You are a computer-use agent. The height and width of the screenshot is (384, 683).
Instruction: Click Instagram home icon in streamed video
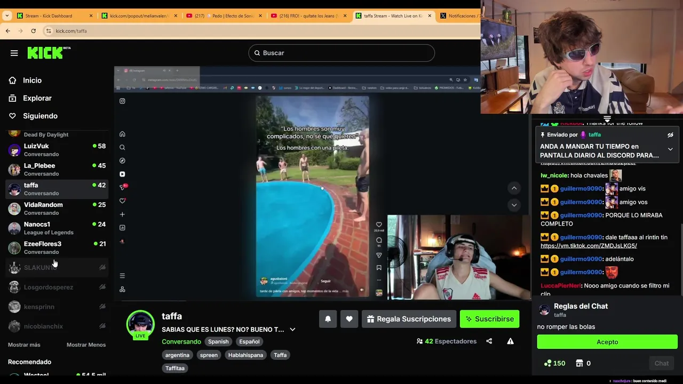[x=122, y=134]
